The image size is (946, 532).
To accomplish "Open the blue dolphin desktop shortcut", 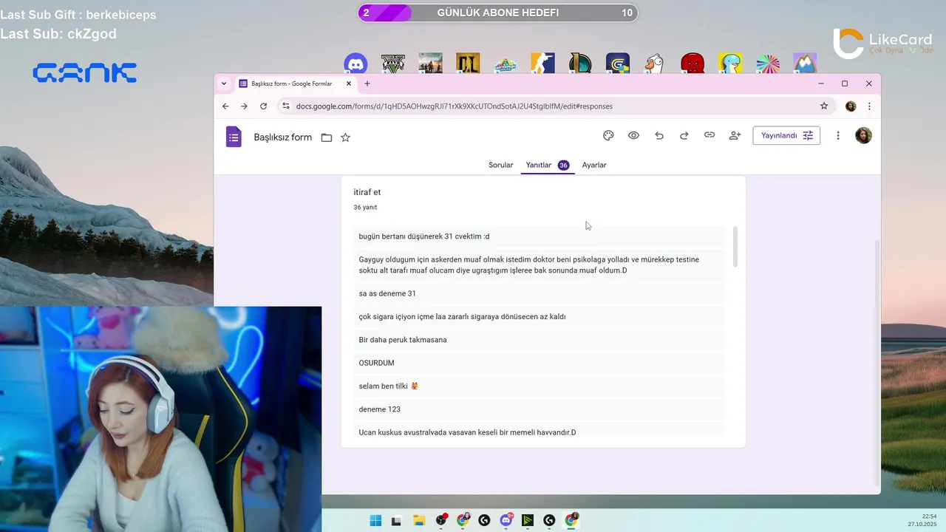I will point(730,64).
